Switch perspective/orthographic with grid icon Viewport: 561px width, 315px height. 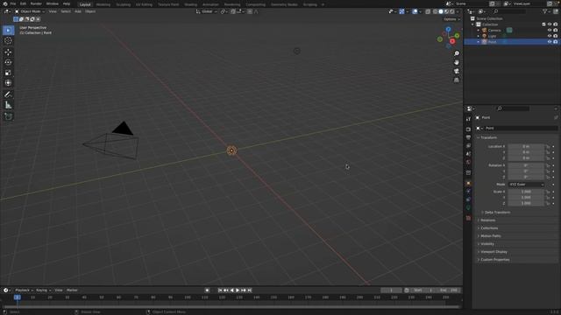click(x=457, y=80)
